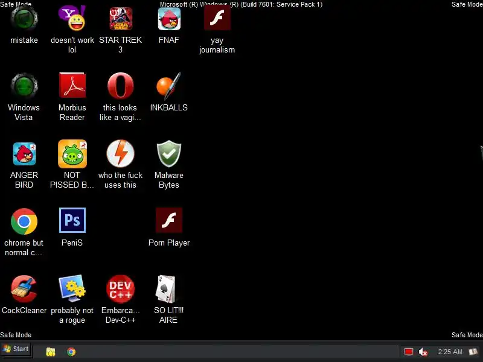Click the Photoshop 'PeniS' icon

pyautogui.click(x=72, y=220)
